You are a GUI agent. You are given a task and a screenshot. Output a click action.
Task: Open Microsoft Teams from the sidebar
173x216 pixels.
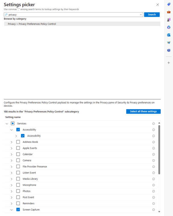pyautogui.click(x=169, y=50)
